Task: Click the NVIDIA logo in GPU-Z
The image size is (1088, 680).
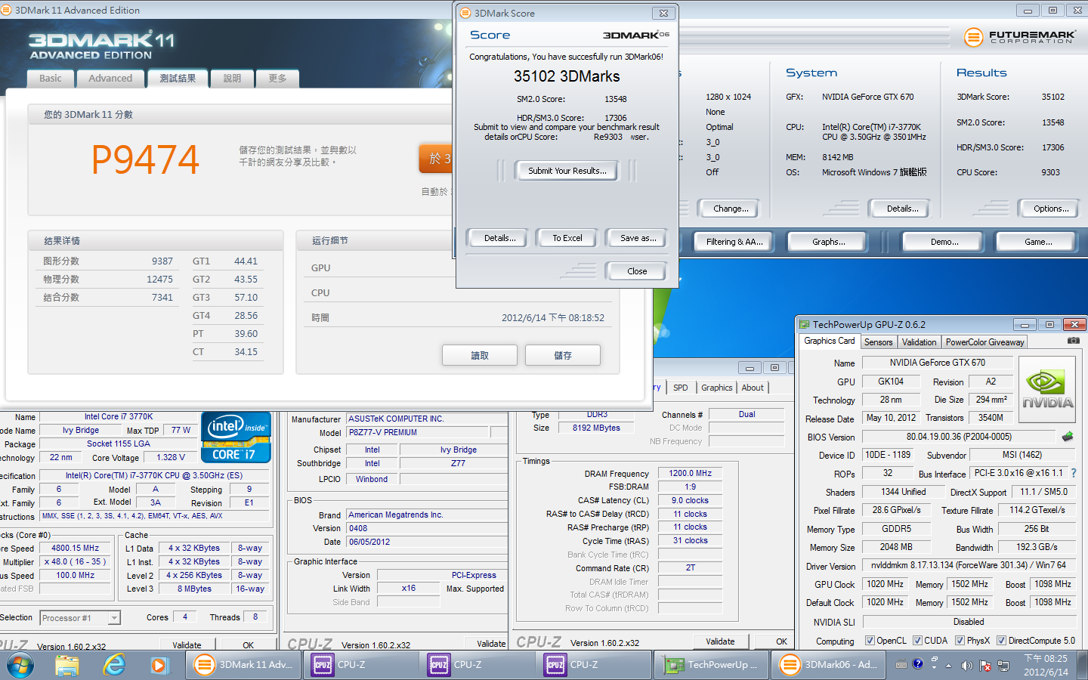Action: point(1047,388)
